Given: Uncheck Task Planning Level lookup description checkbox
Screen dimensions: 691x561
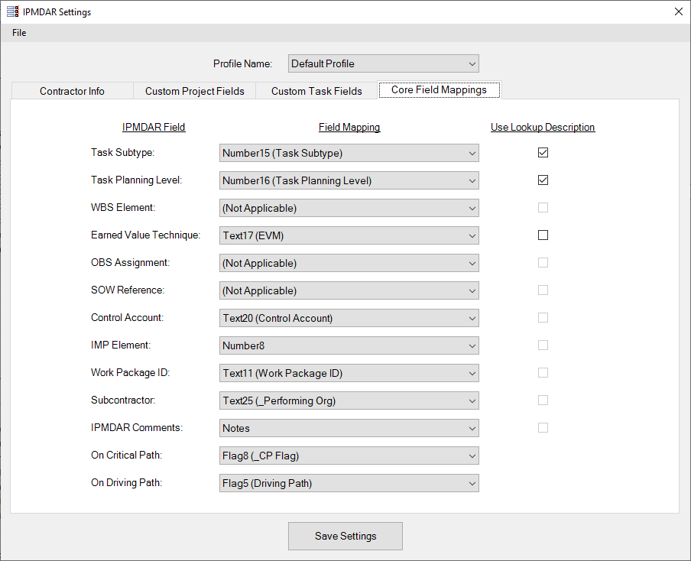Looking at the screenshot, I should pos(543,180).
